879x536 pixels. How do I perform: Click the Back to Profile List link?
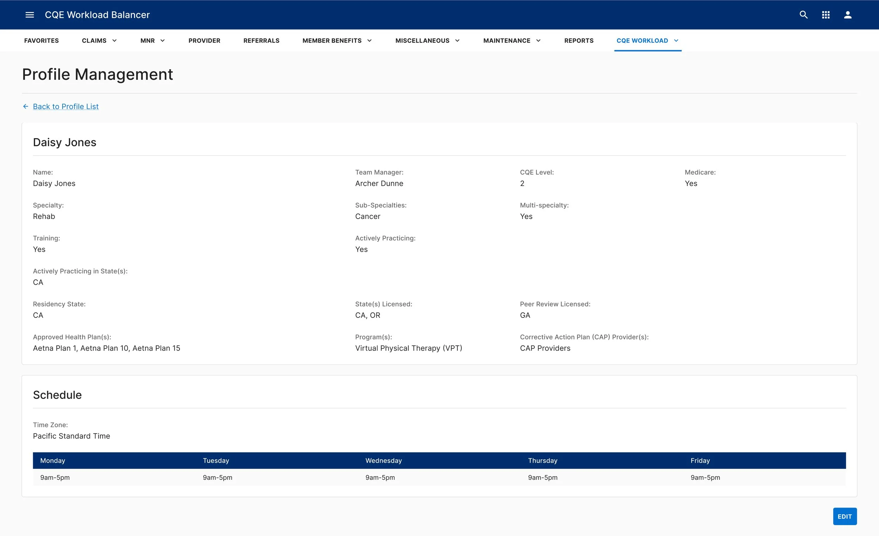(66, 106)
